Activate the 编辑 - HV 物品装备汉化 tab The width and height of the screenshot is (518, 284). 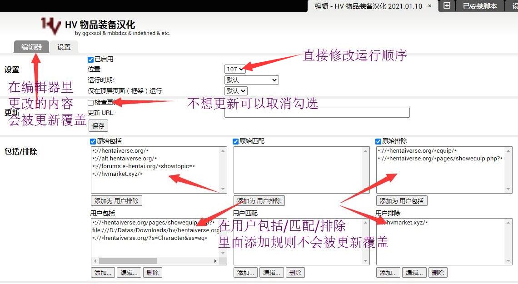pyautogui.click(x=369, y=6)
